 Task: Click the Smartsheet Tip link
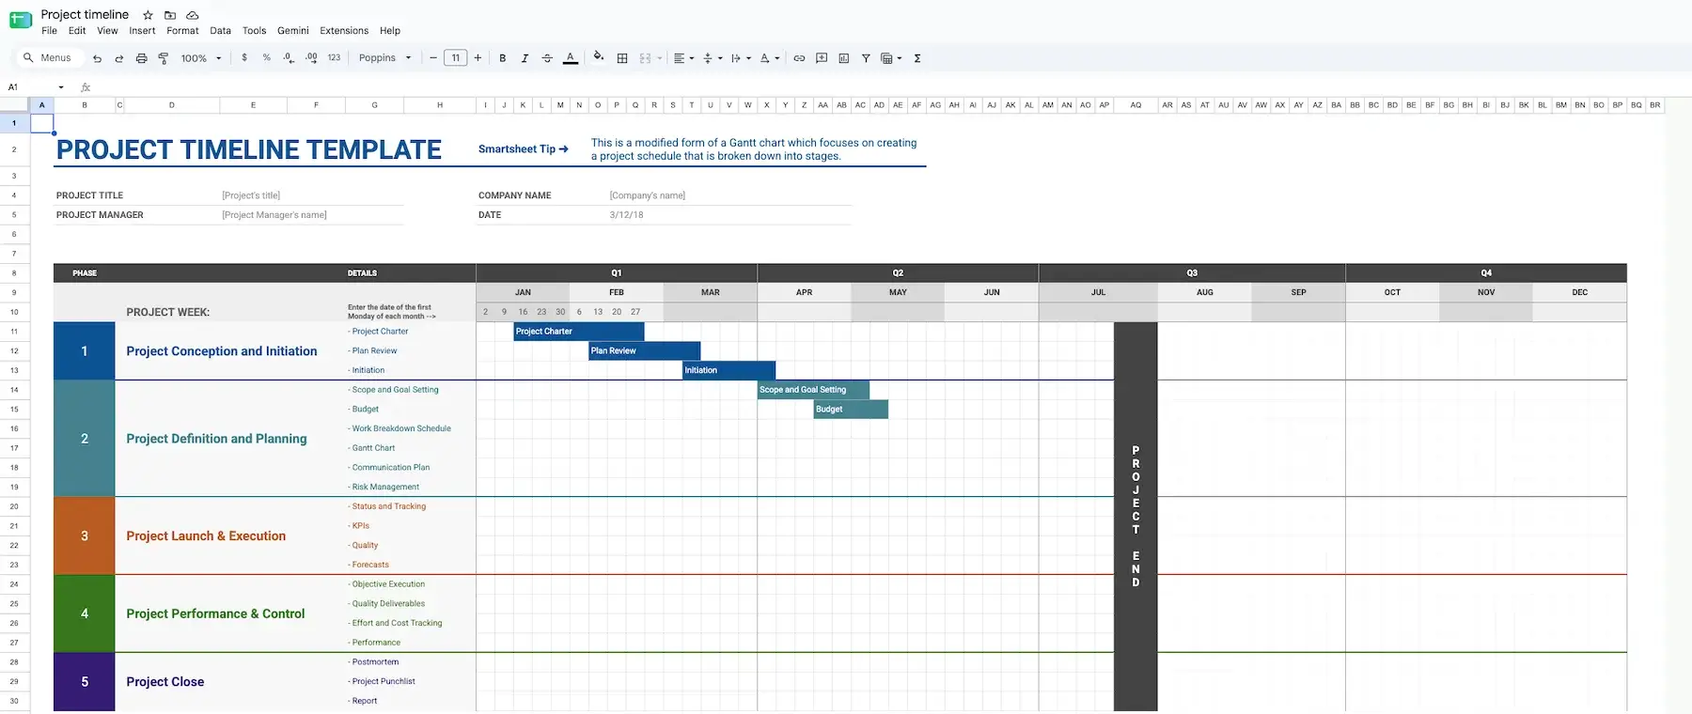click(524, 149)
